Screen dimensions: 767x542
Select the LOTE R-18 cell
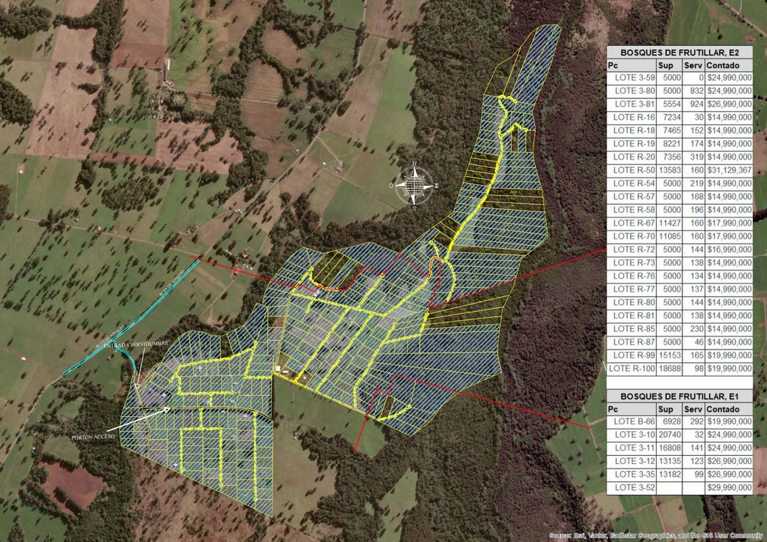coord(631,130)
